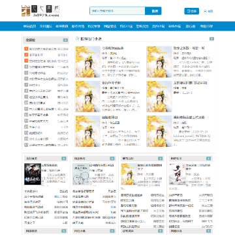The image size is (235, 235).
Task: Go to 网站首页 in the blue navigation bar
Action: [29, 26]
